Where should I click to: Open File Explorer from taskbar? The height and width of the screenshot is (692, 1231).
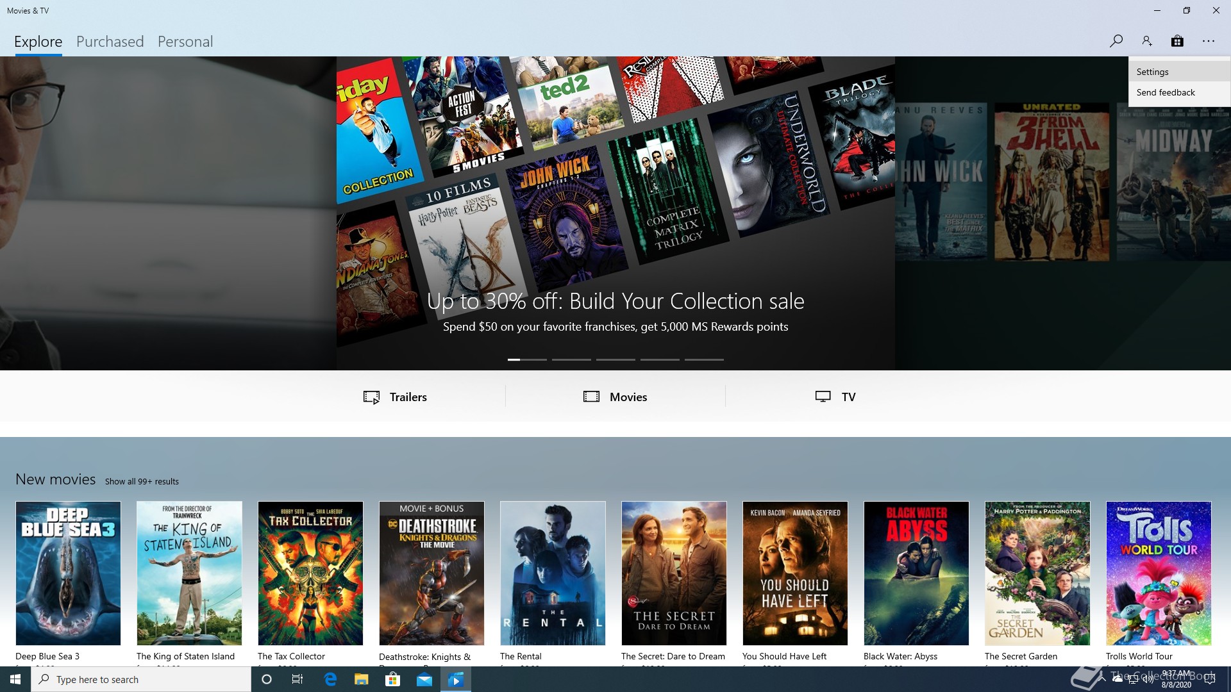click(x=362, y=679)
